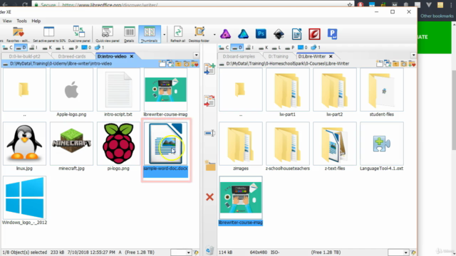The width and height of the screenshot is (456, 256).
Task: Open Desktop folder toolbar icon
Action: (199, 35)
